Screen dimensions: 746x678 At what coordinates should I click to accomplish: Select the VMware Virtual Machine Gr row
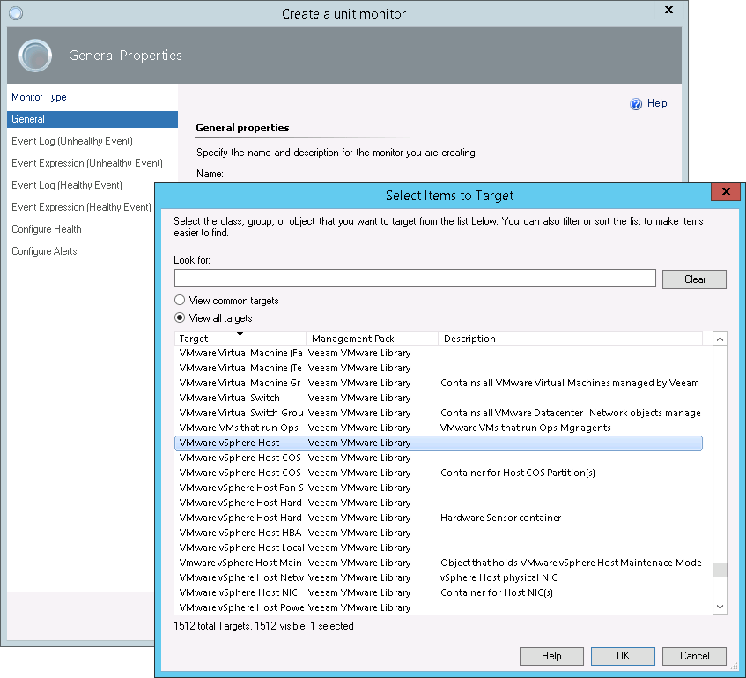coord(439,383)
